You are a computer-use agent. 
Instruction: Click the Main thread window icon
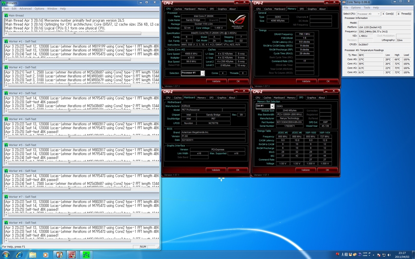6,15
